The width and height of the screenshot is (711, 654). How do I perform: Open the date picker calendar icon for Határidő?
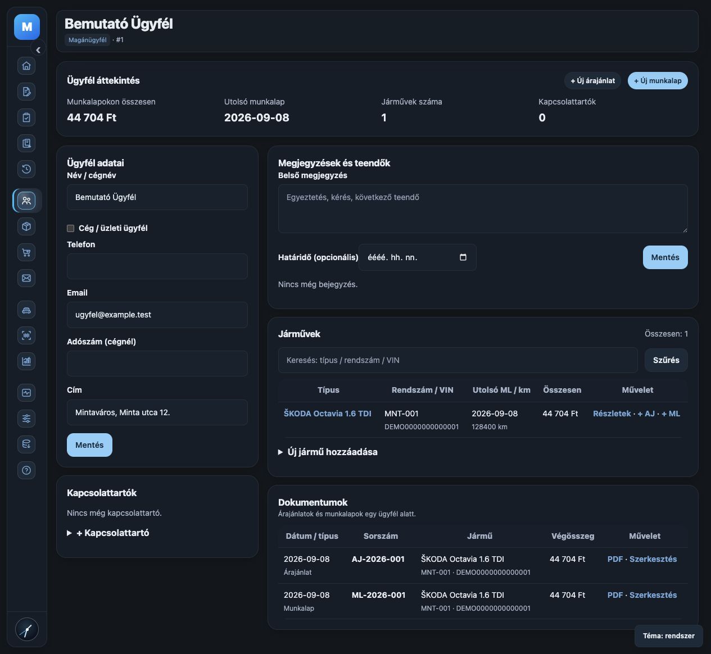pos(463,257)
